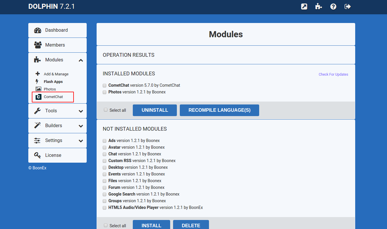Click the logout icon in header

tap(348, 6)
